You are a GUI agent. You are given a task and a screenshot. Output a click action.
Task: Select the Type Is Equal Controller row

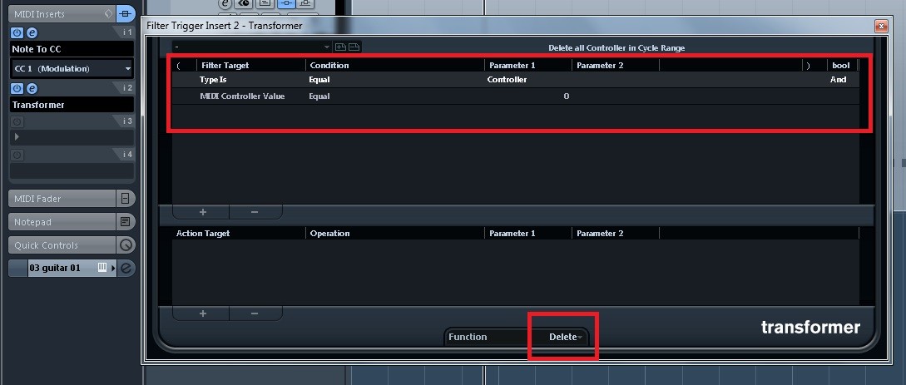pos(516,80)
